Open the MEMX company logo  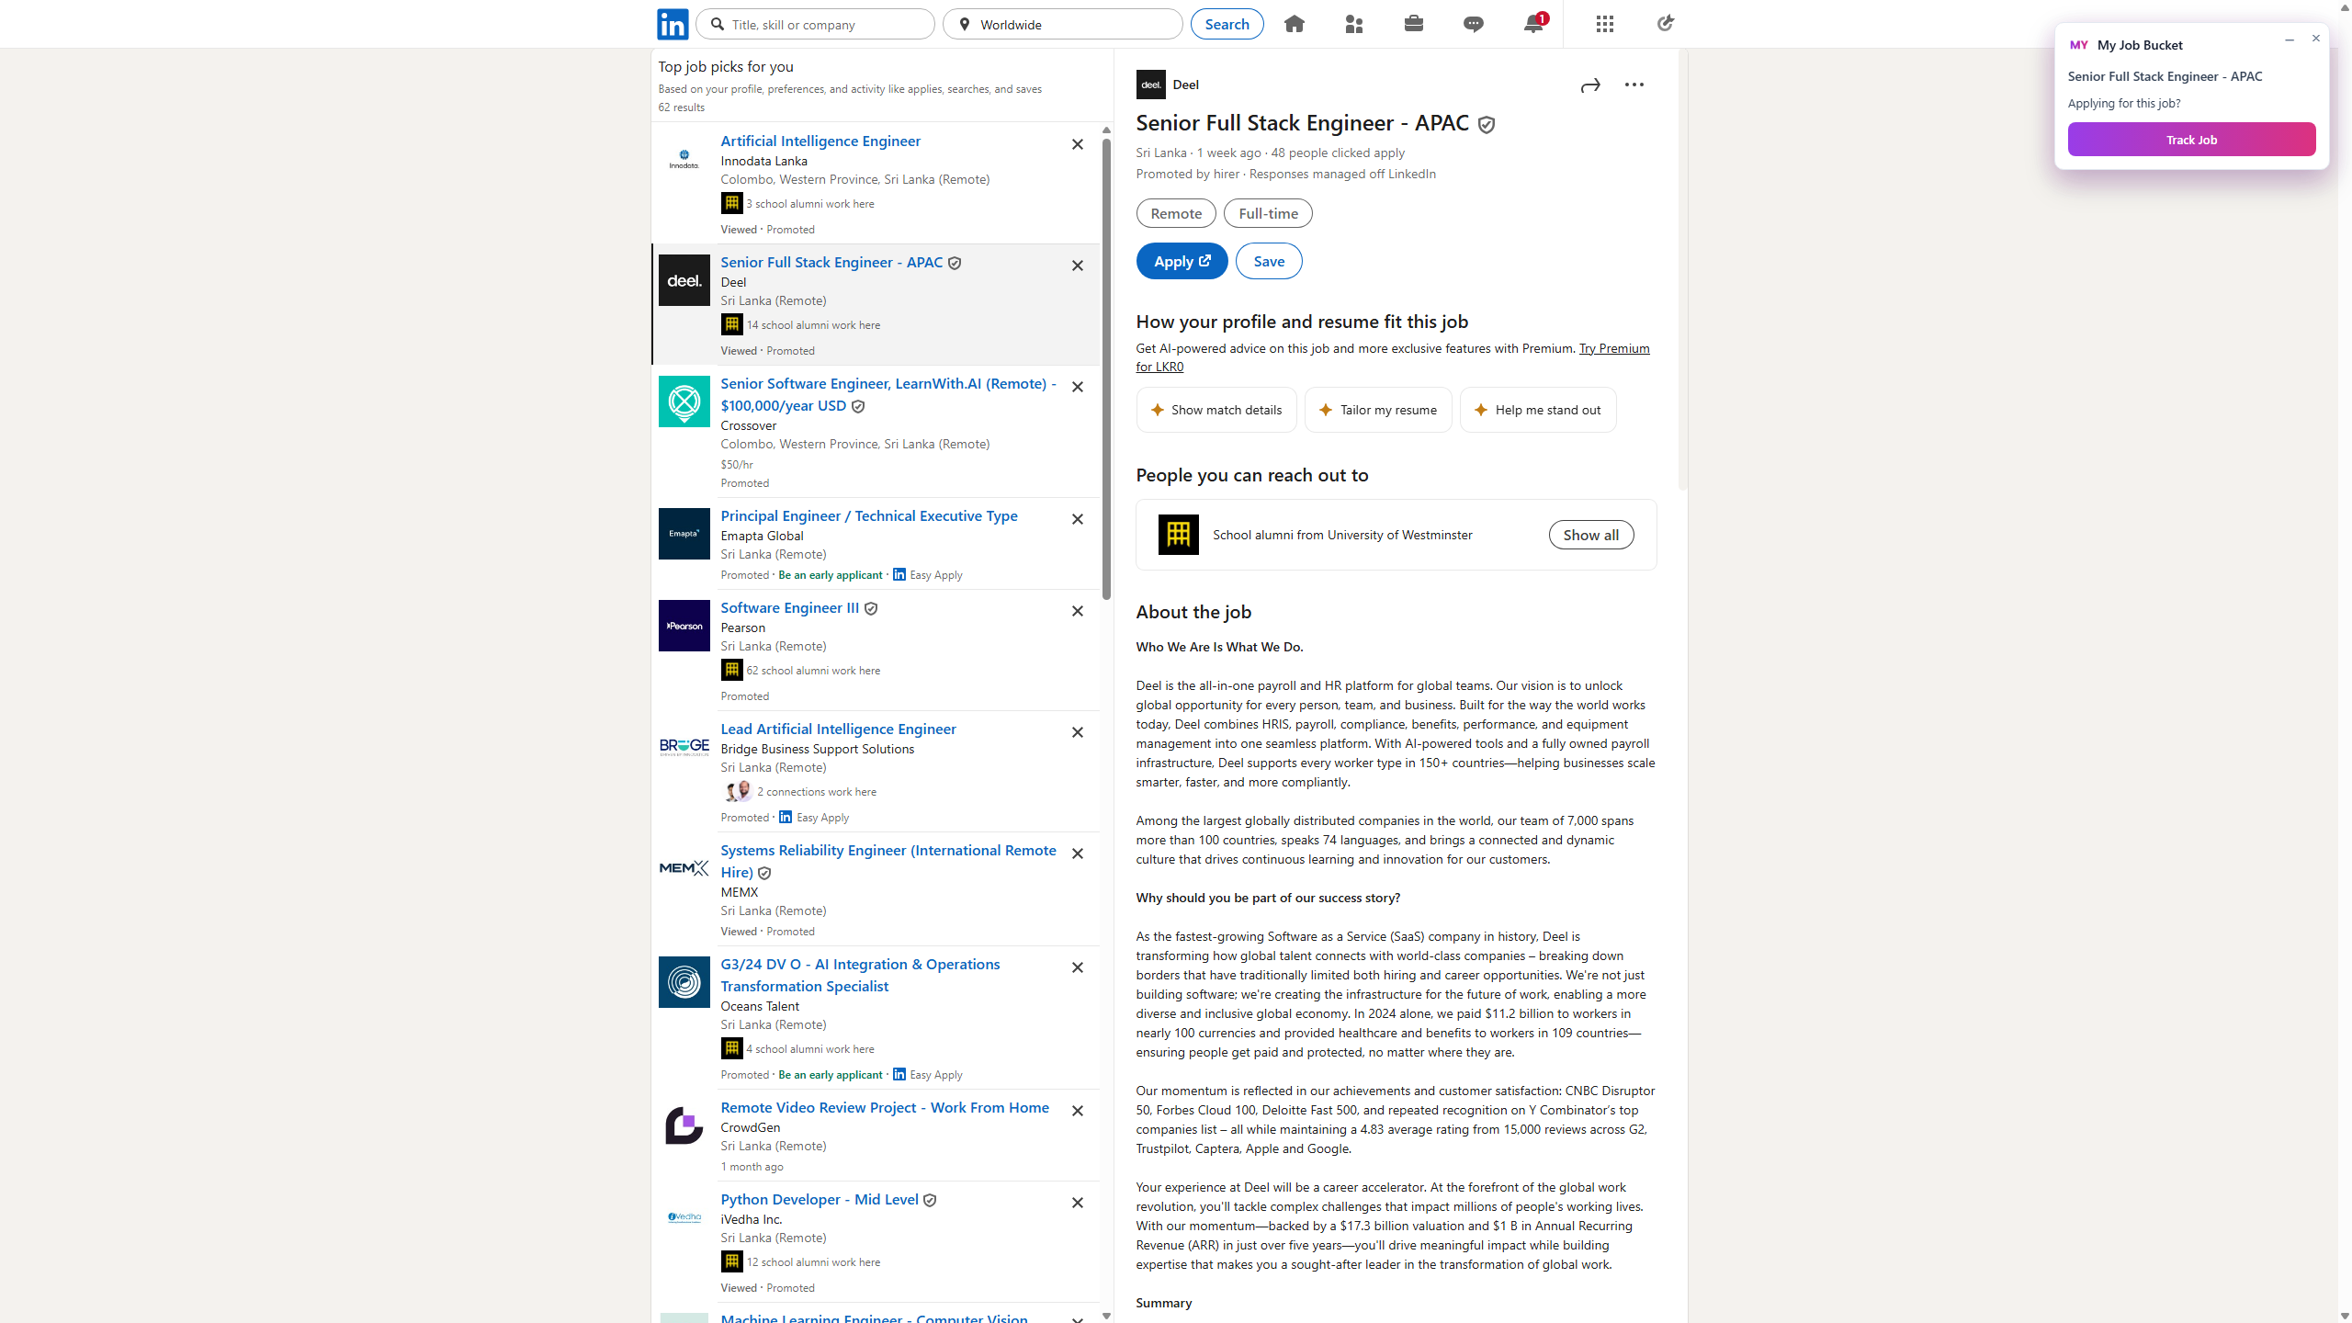click(684, 868)
